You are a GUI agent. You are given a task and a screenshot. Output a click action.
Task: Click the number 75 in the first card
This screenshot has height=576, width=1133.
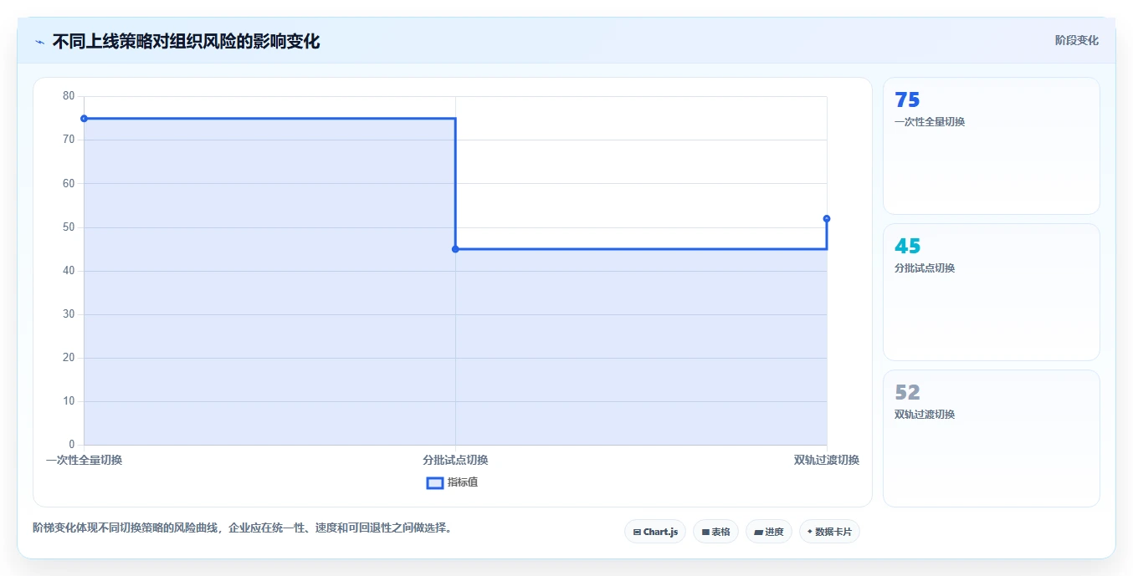[907, 99]
